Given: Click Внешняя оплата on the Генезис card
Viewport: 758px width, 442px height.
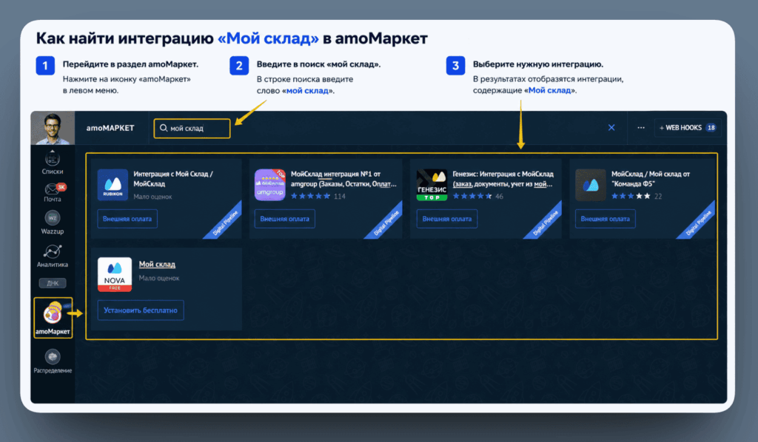Looking at the screenshot, I should (x=446, y=219).
